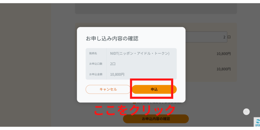Click the quantity input field showing 2
Viewport: 260px width, 130px height.
tap(206, 37)
